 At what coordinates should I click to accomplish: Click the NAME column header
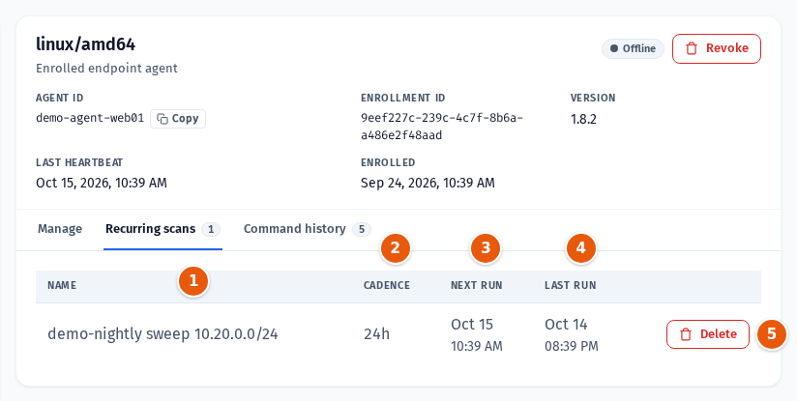coord(62,285)
